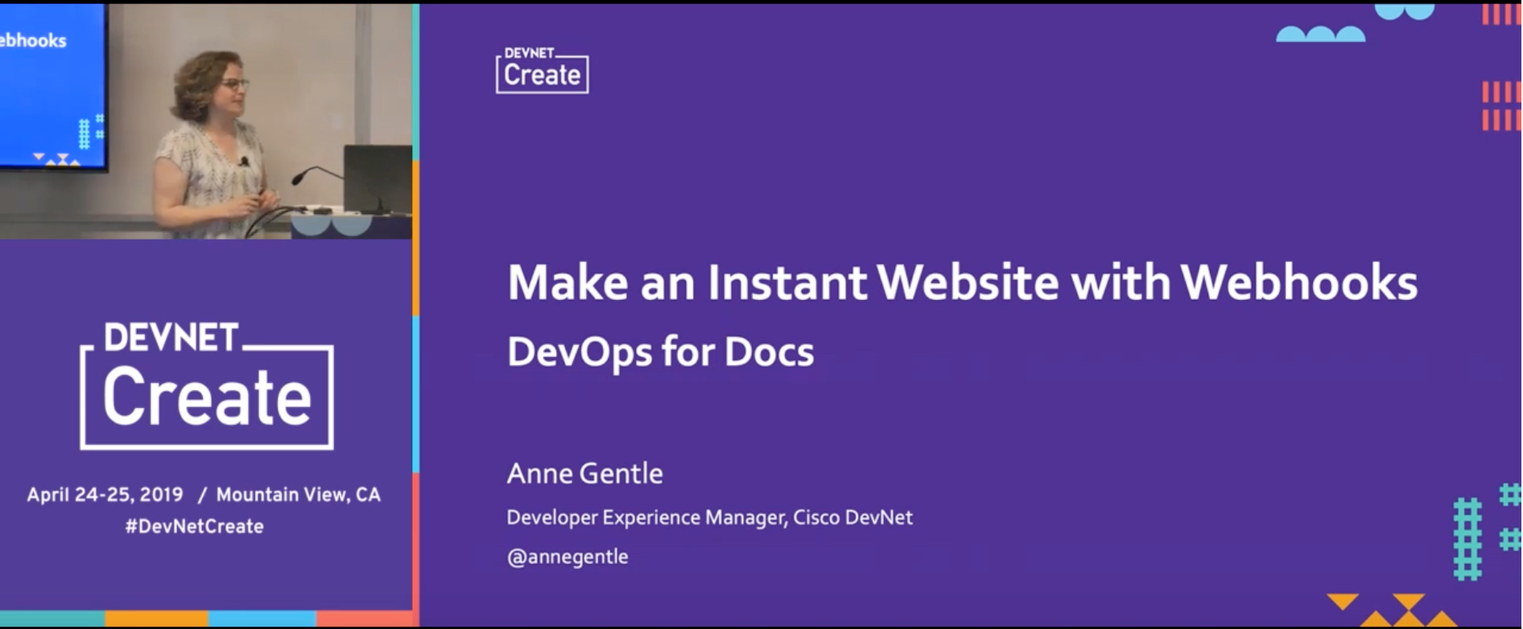The height and width of the screenshot is (629, 1523).
Task: Open the @annegentle handle
Action: click(568, 557)
